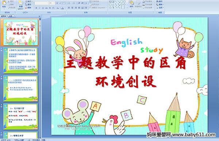Click the Copy command
219x141 pixels.
tap(11, 4)
